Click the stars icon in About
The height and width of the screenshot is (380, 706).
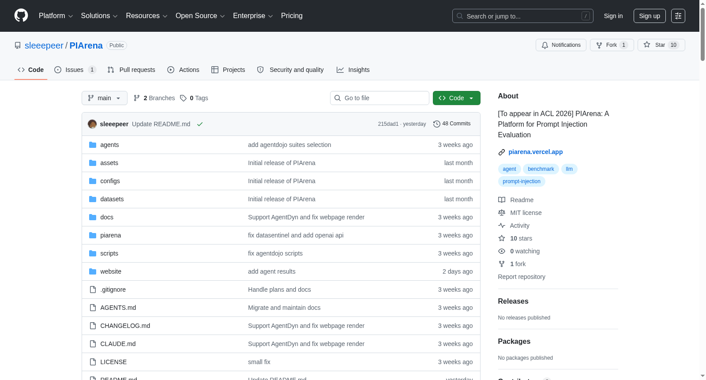[x=502, y=238]
